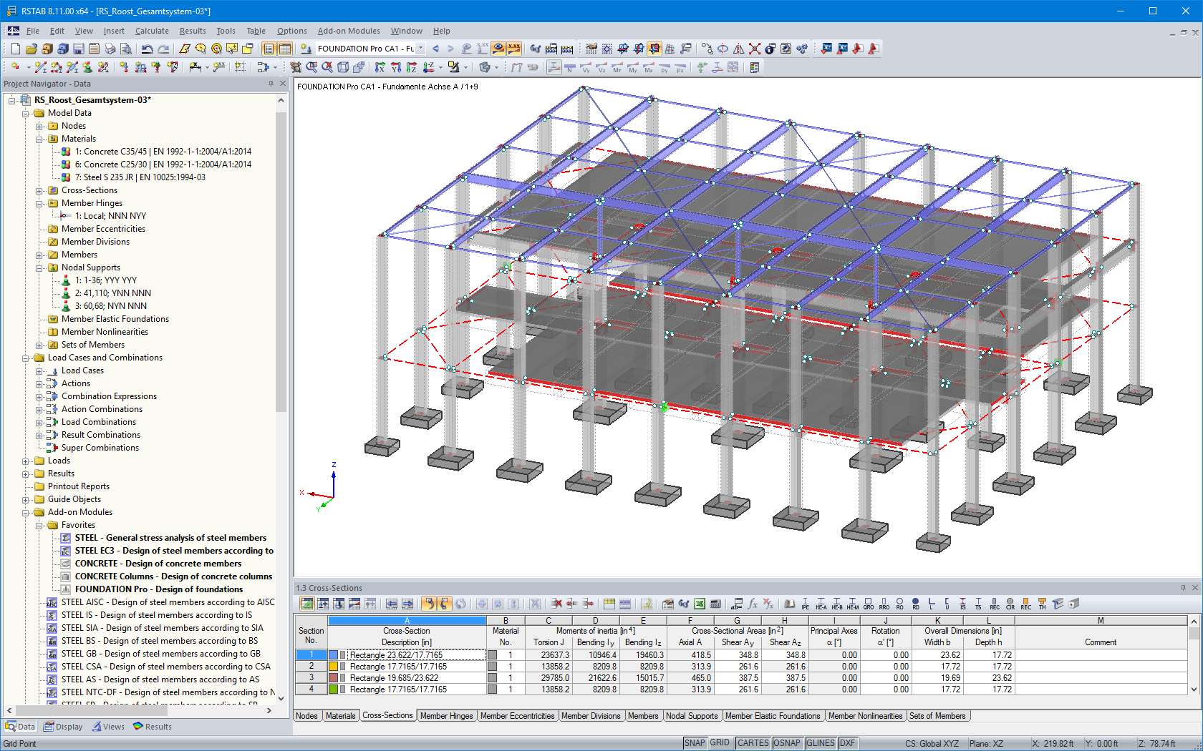The image size is (1203, 751).
Task: Open the FOUNDATION Pro CA1 dropdown
Action: 421,48
